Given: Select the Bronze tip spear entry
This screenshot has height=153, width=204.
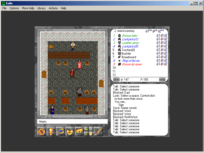Looking at the screenshot, I should coord(132,64).
